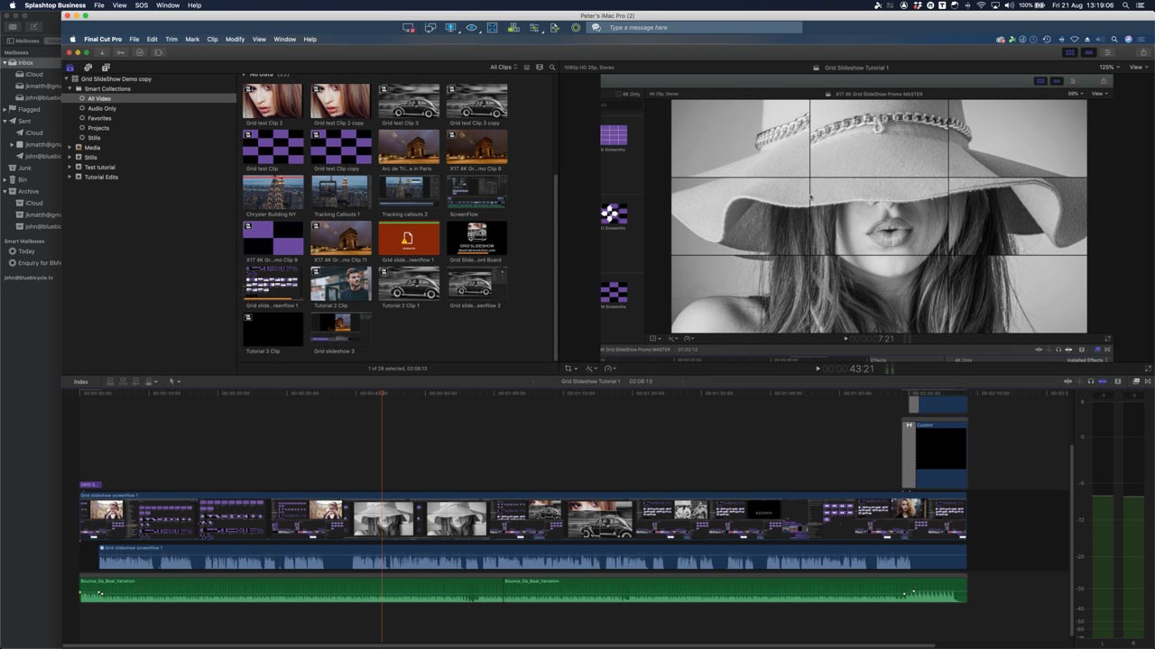Show the transitions browser icon
Viewport: 1155px width, 649px height.
click(x=1146, y=381)
